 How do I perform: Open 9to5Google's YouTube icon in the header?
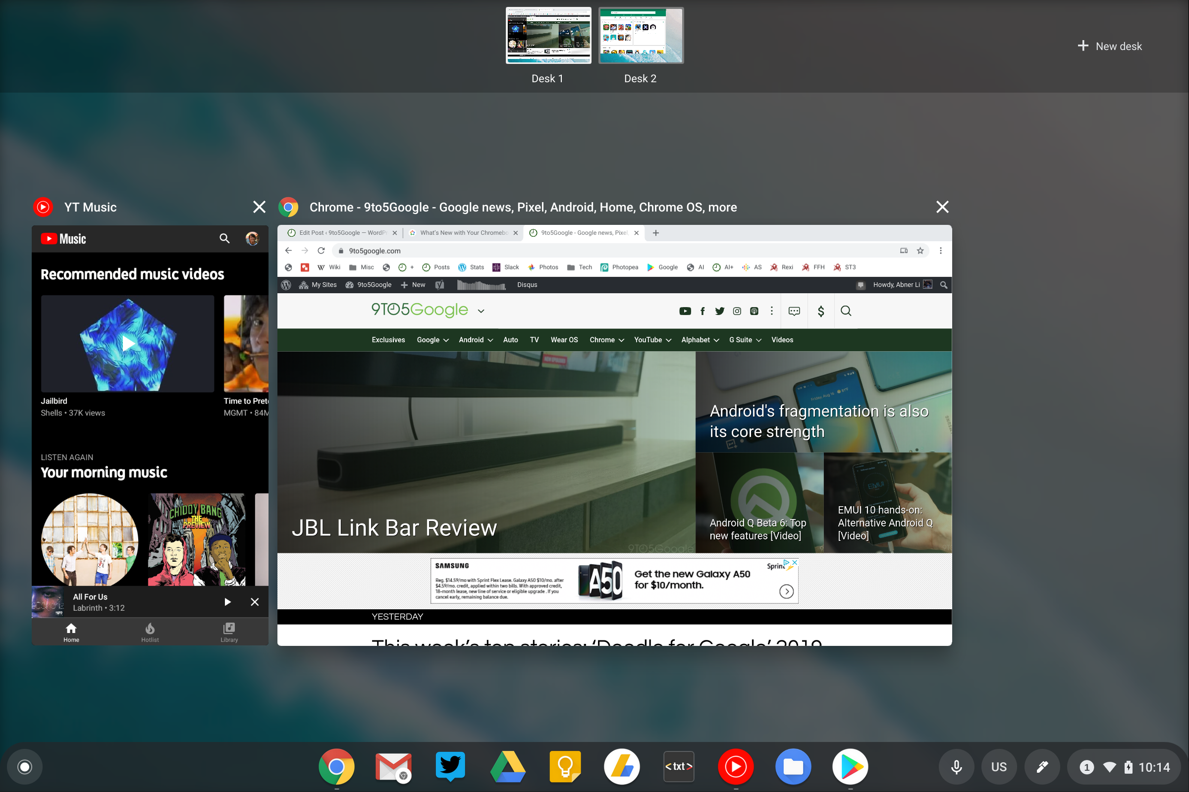(x=685, y=311)
